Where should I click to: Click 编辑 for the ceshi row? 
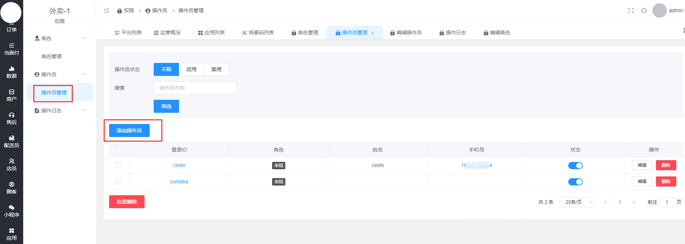click(642, 165)
